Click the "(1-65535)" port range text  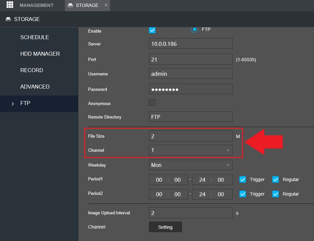click(246, 60)
